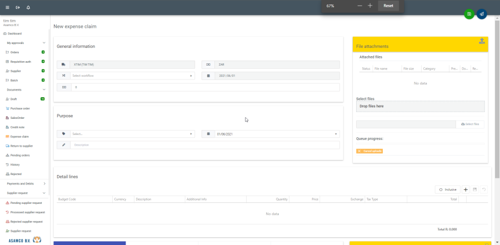This screenshot has height=245, width=500.
Task: Expand Payments and Debits section
Action: [44, 183]
